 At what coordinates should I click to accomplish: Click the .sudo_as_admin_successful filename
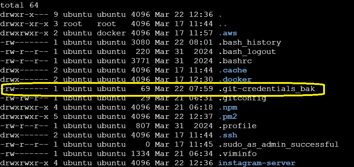[x=278, y=145]
